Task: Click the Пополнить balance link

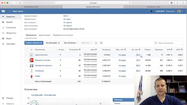Action: [x=170, y=11]
